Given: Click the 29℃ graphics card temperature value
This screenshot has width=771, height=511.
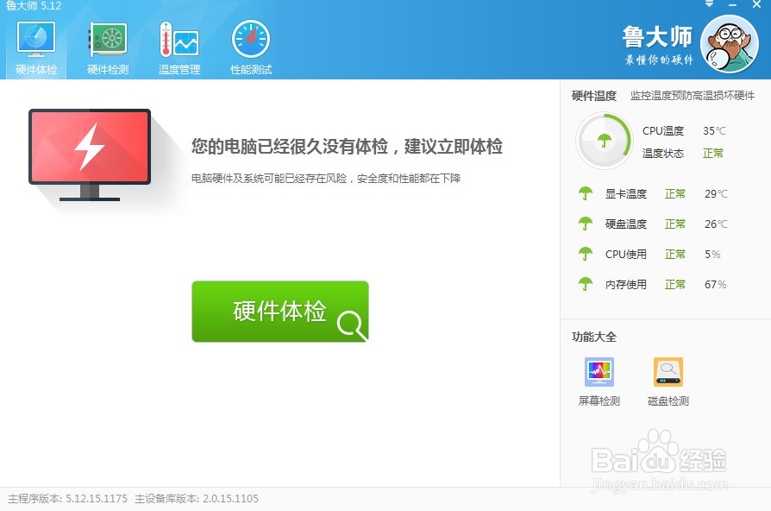Looking at the screenshot, I should click(x=716, y=194).
